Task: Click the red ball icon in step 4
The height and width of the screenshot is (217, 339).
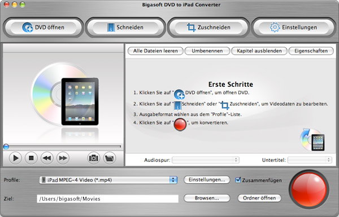Action: (x=180, y=124)
